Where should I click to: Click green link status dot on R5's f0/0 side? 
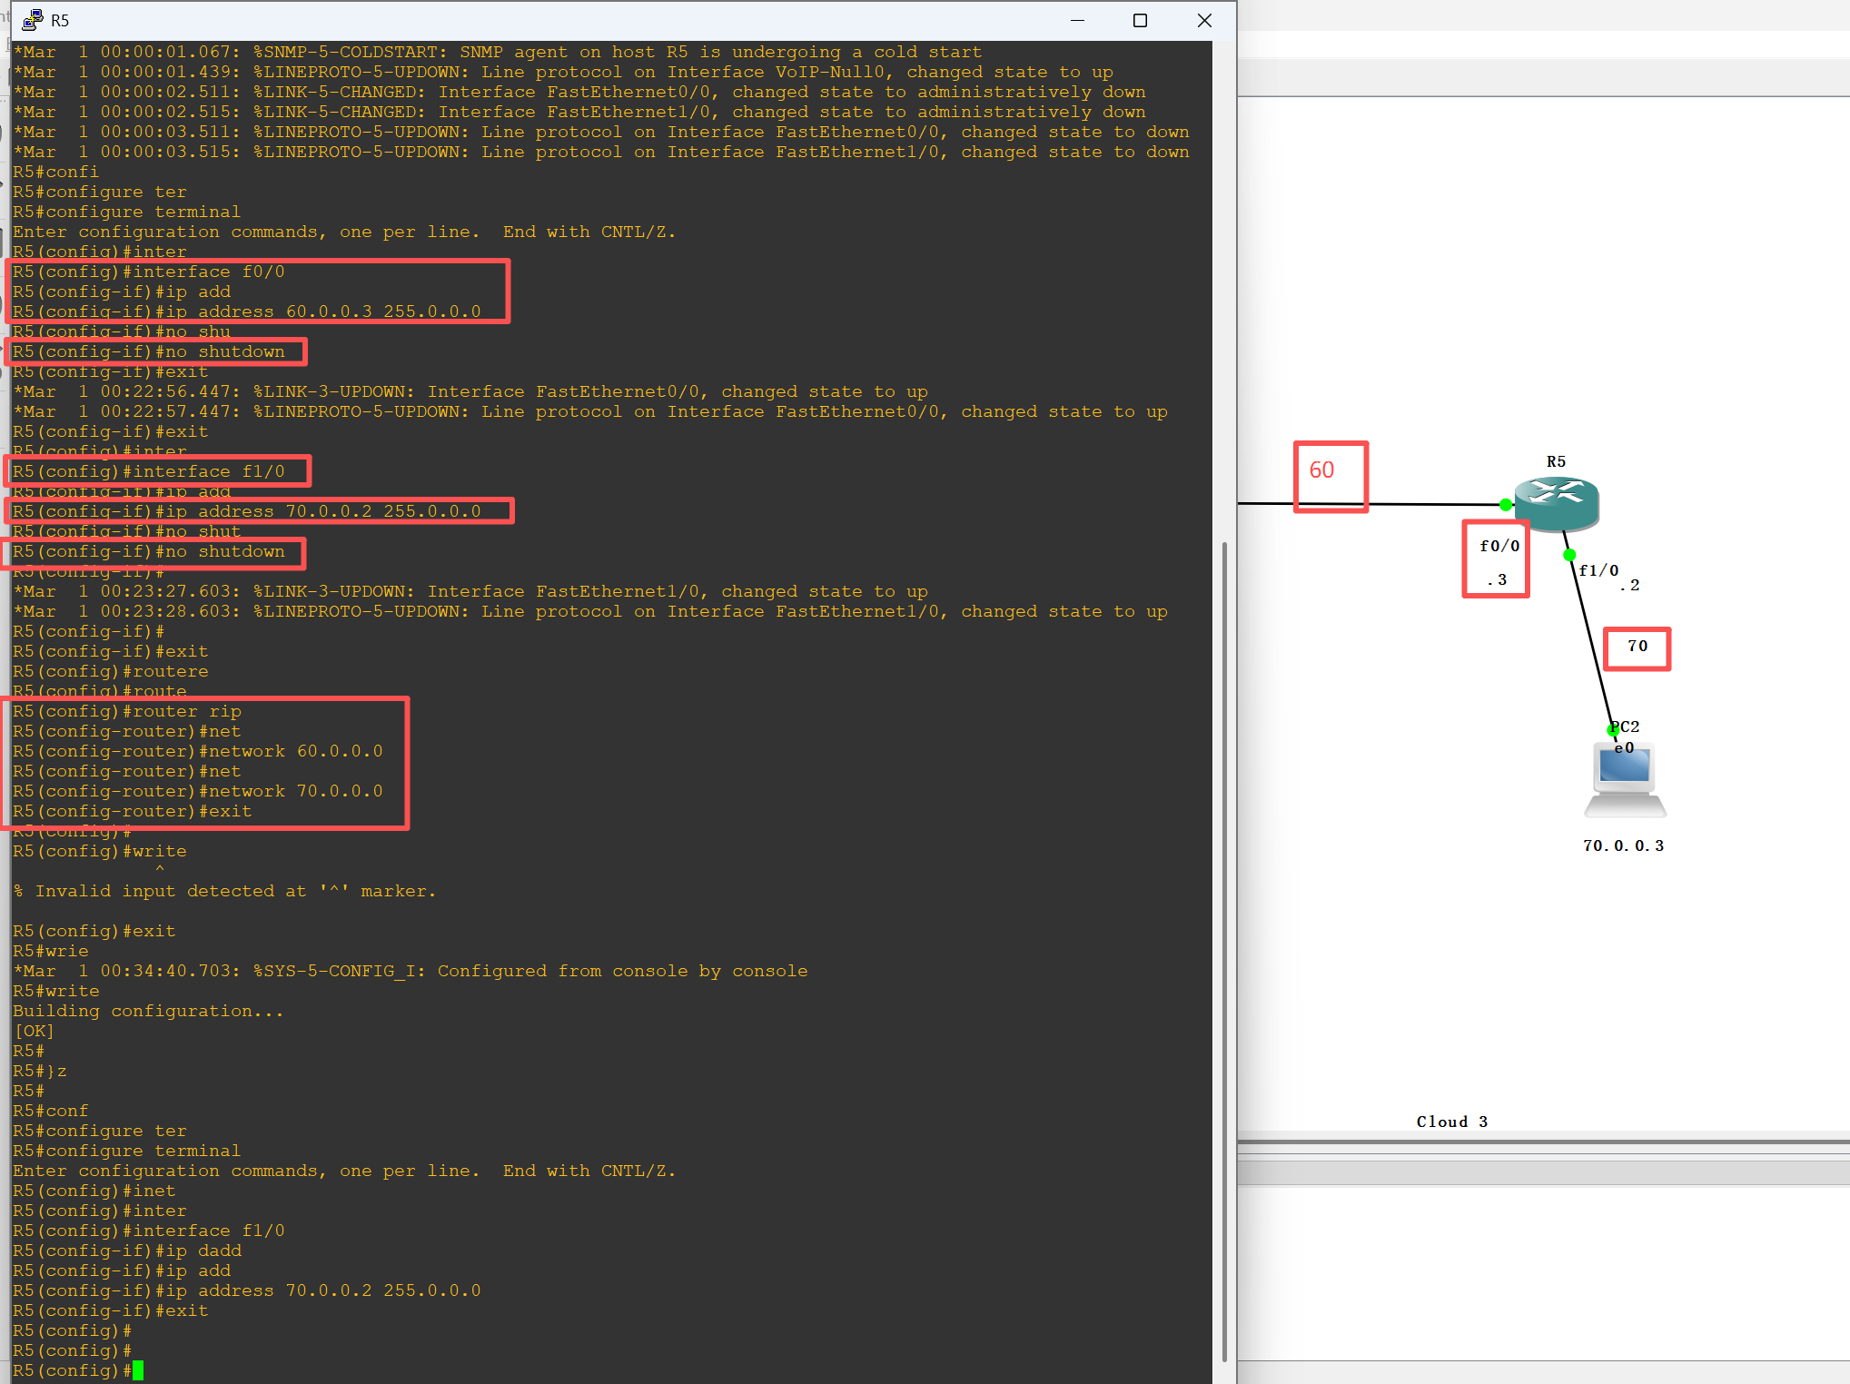pyautogui.click(x=1506, y=505)
